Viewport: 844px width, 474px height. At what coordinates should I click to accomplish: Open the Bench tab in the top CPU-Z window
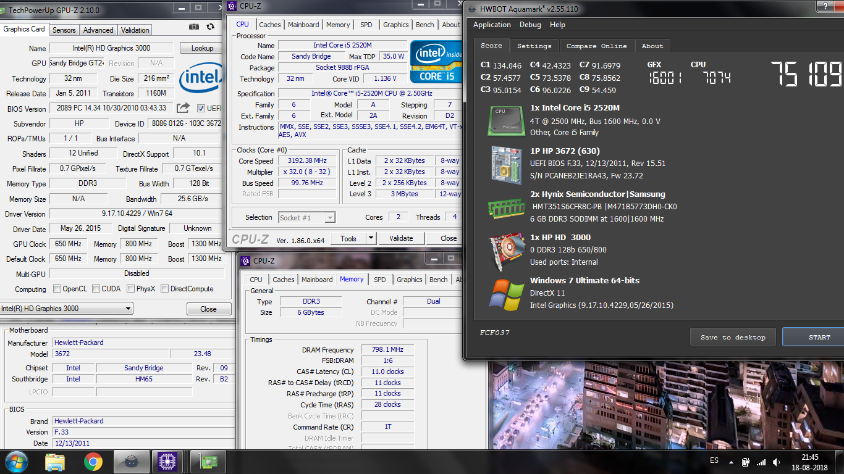425,25
